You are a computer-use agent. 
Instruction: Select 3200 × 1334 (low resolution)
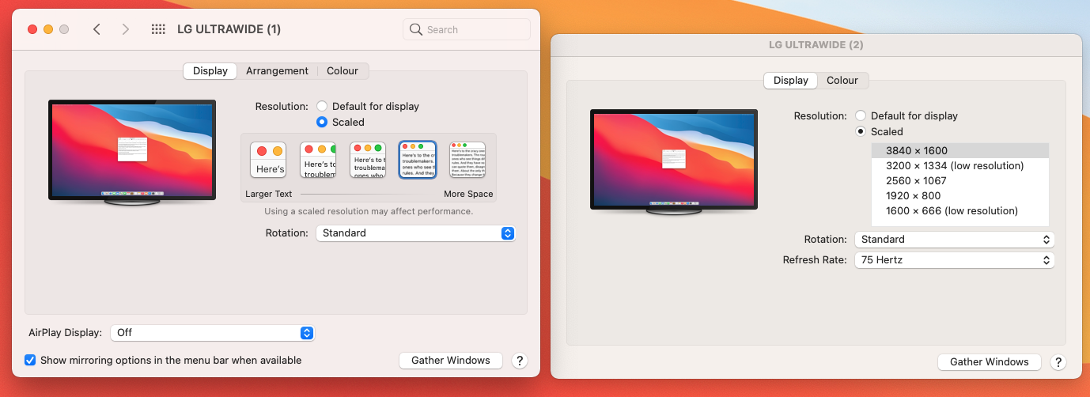(x=960, y=165)
